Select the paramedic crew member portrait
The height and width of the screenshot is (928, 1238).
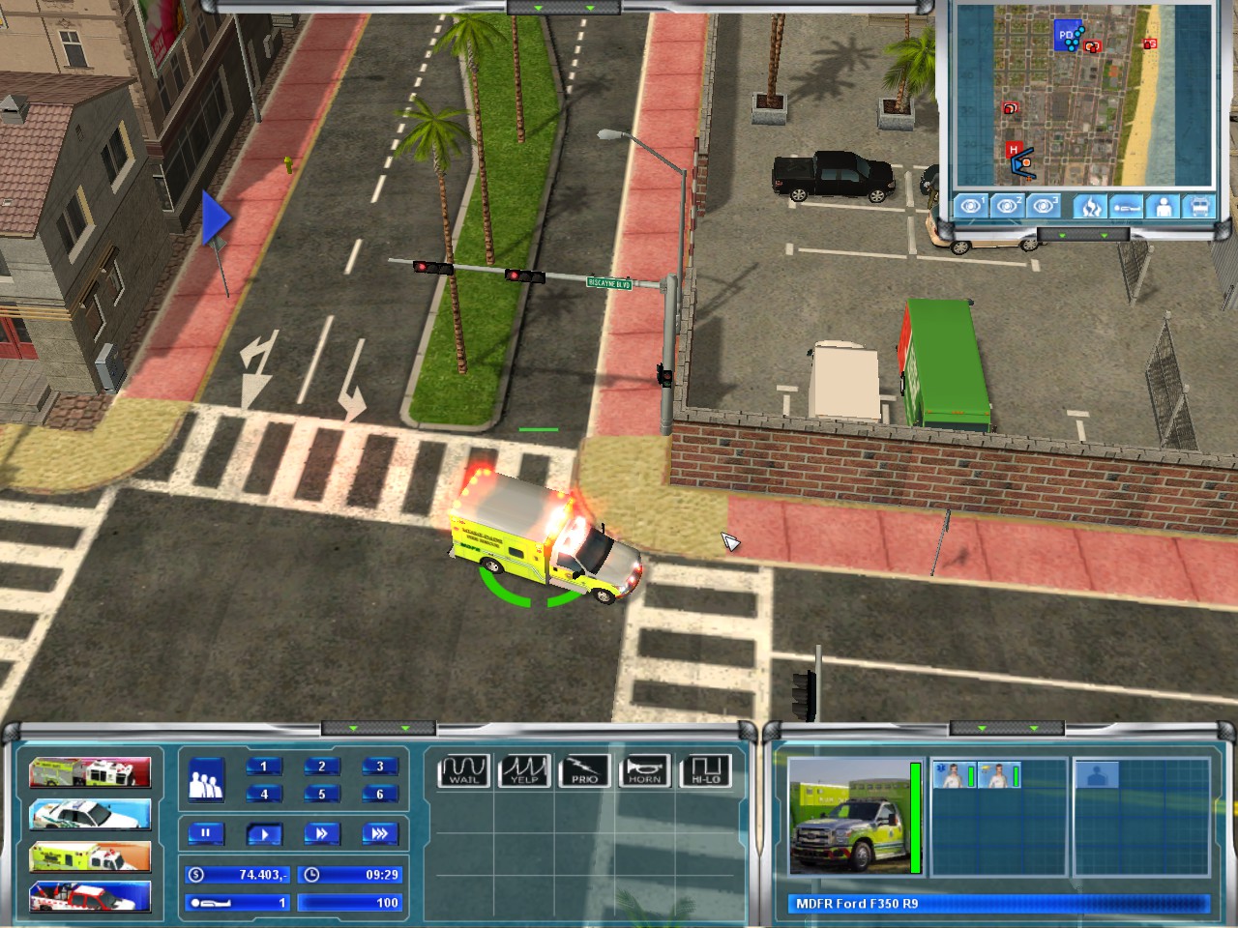pos(954,775)
